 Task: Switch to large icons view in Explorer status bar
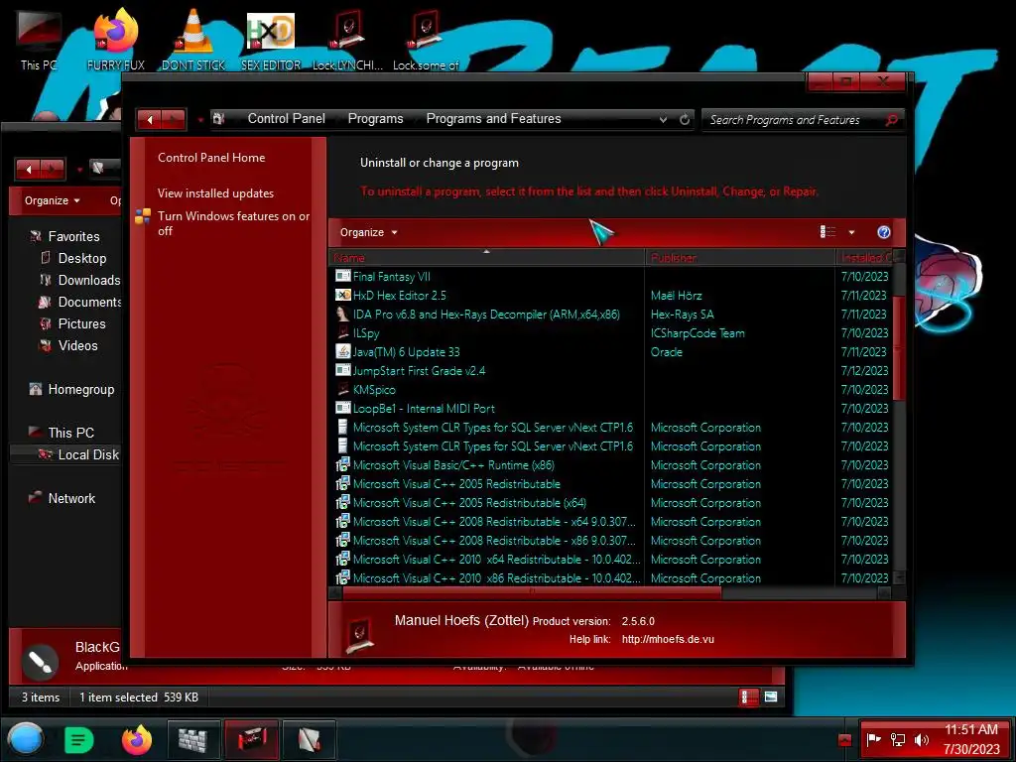[x=770, y=698]
